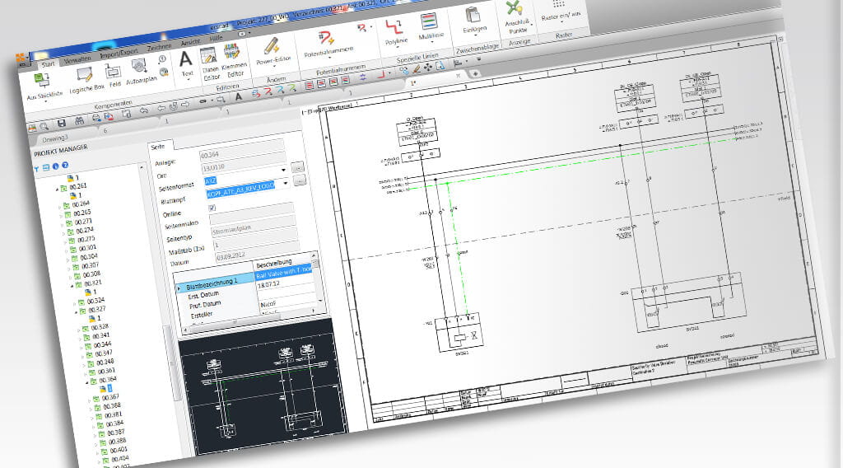Select the Blattbezeichnung 1 row
The width and height of the screenshot is (843, 468).
click(215, 283)
